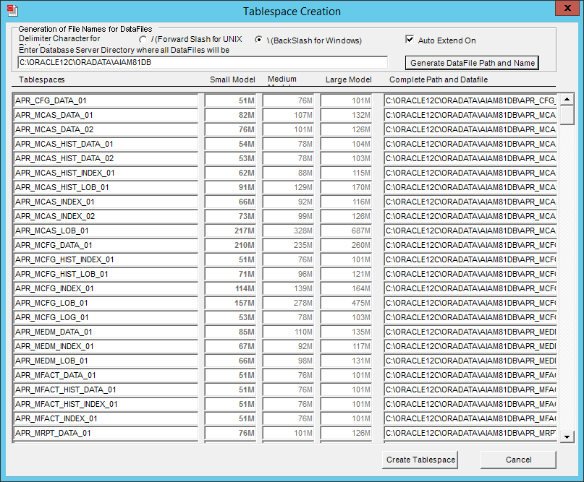
Task: Click the Create Tablespace button
Action: click(x=420, y=460)
